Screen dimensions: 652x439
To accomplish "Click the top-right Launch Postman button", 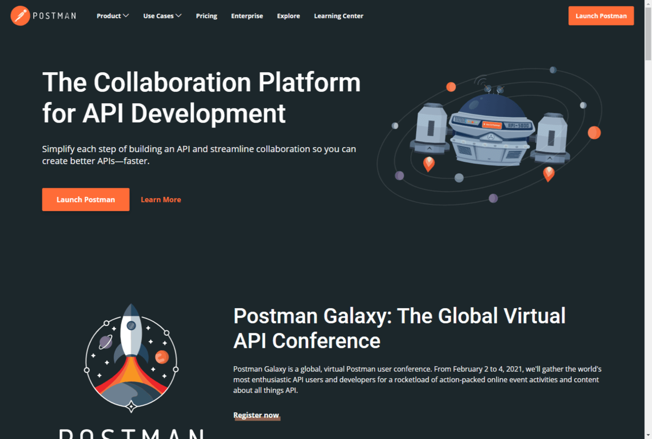I will coord(601,16).
